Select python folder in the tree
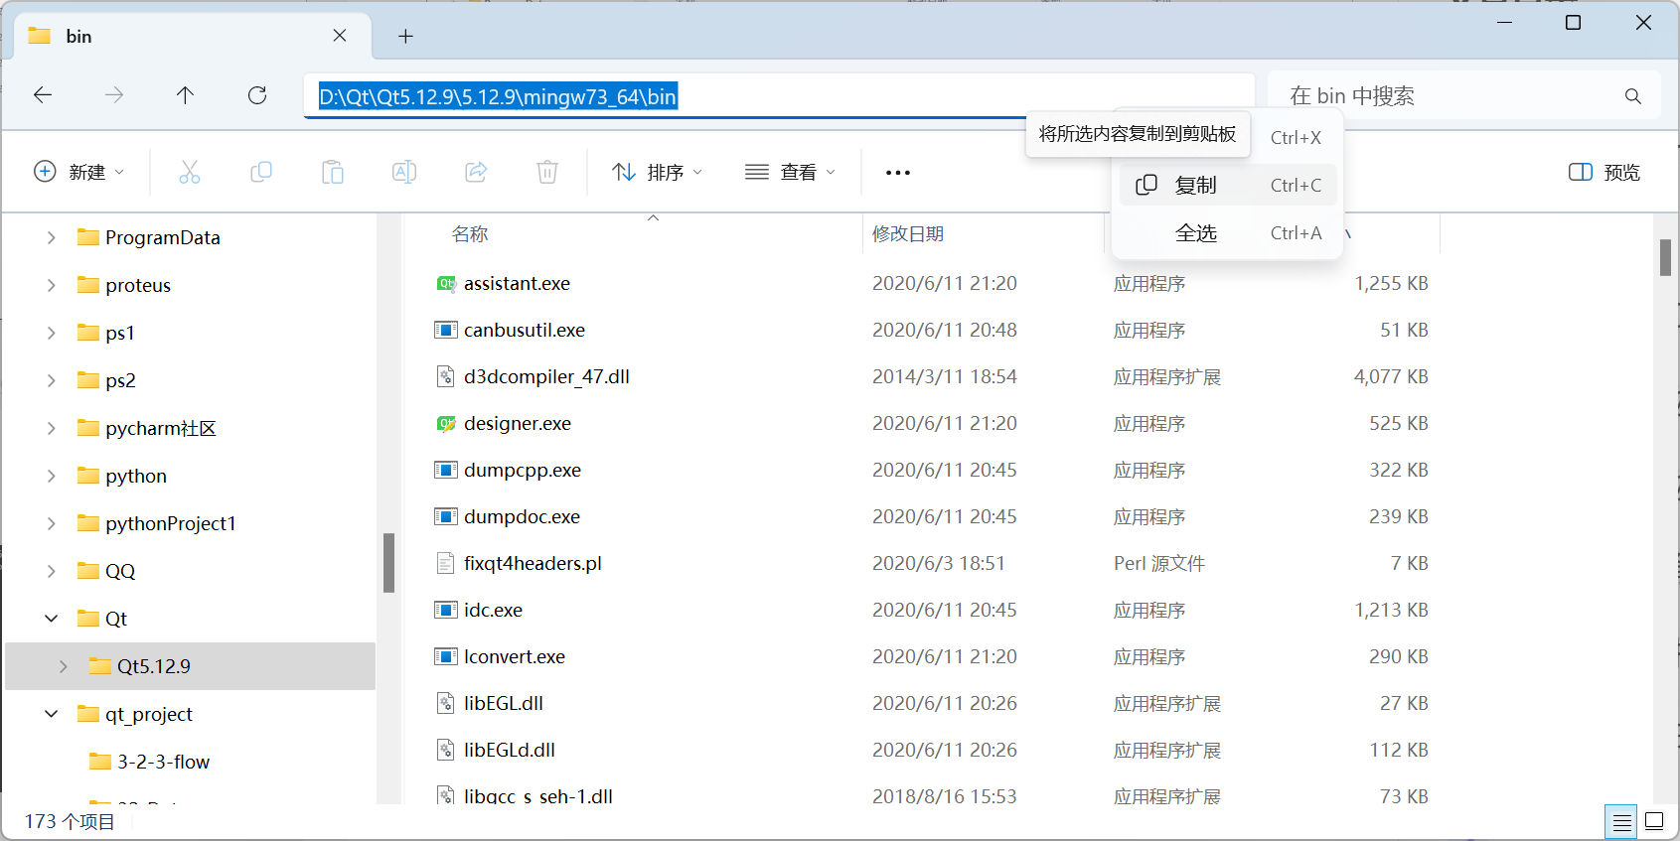The width and height of the screenshot is (1680, 841). [136, 476]
